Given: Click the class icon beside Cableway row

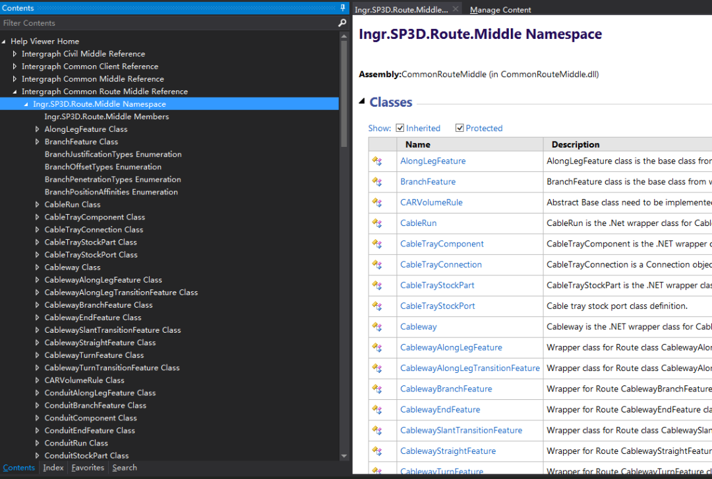Looking at the screenshot, I should [x=377, y=327].
